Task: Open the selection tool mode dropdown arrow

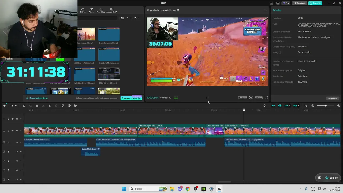Action: (x=16, y=106)
